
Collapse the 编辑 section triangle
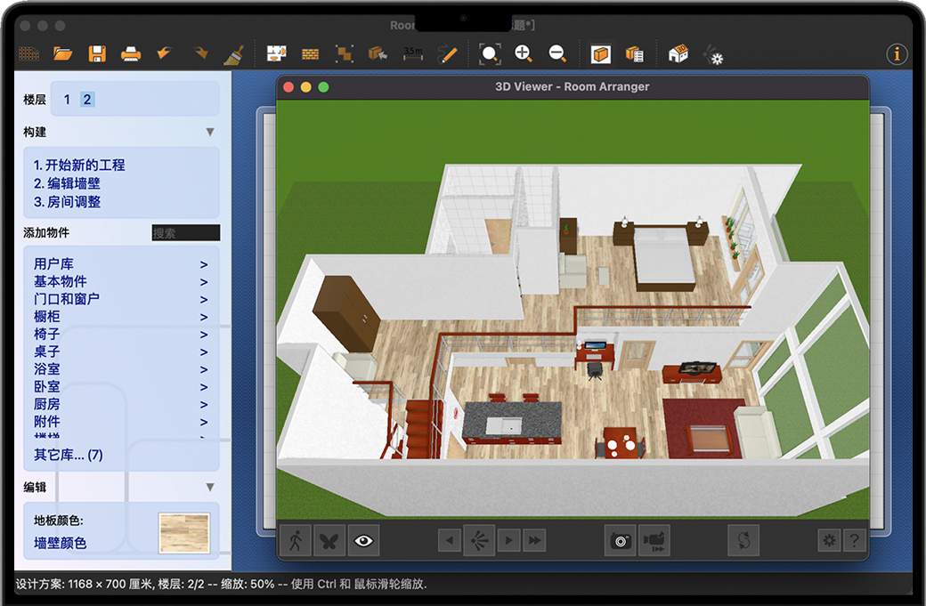tap(210, 488)
